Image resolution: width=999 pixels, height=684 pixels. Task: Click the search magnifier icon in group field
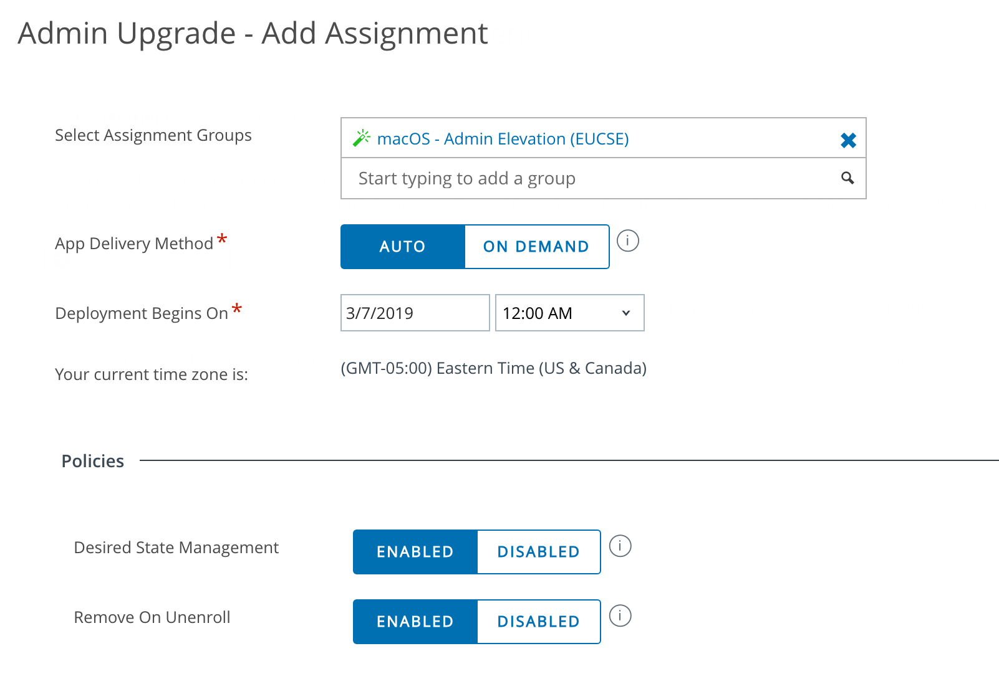[x=847, y=178]
